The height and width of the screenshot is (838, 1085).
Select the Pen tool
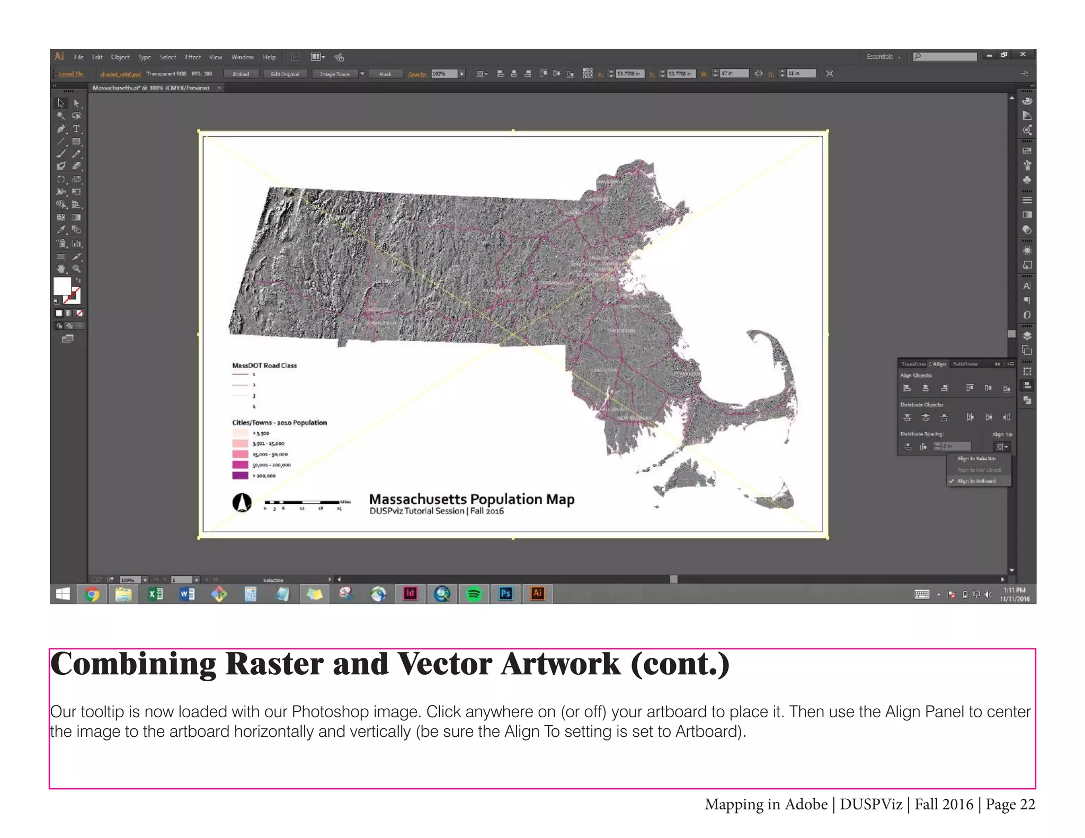coord(61,129)
